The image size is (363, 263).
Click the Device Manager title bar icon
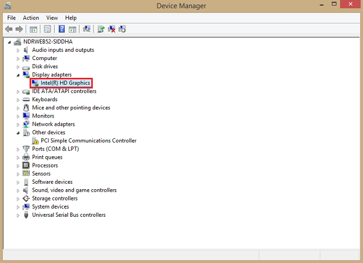click(8, 6)
